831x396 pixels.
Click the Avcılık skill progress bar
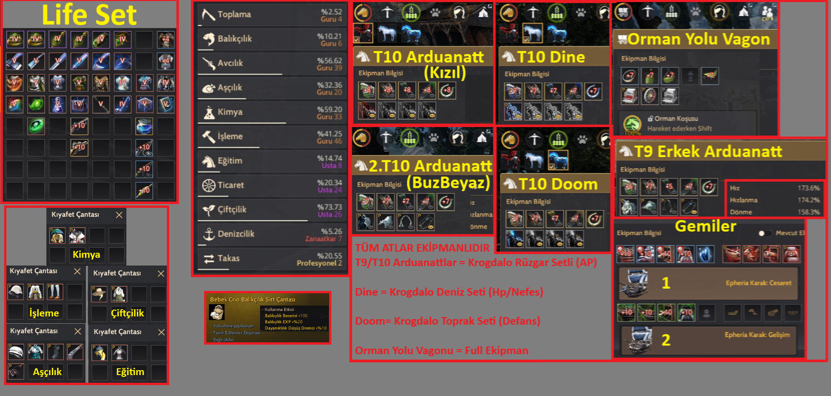point(240,74)
